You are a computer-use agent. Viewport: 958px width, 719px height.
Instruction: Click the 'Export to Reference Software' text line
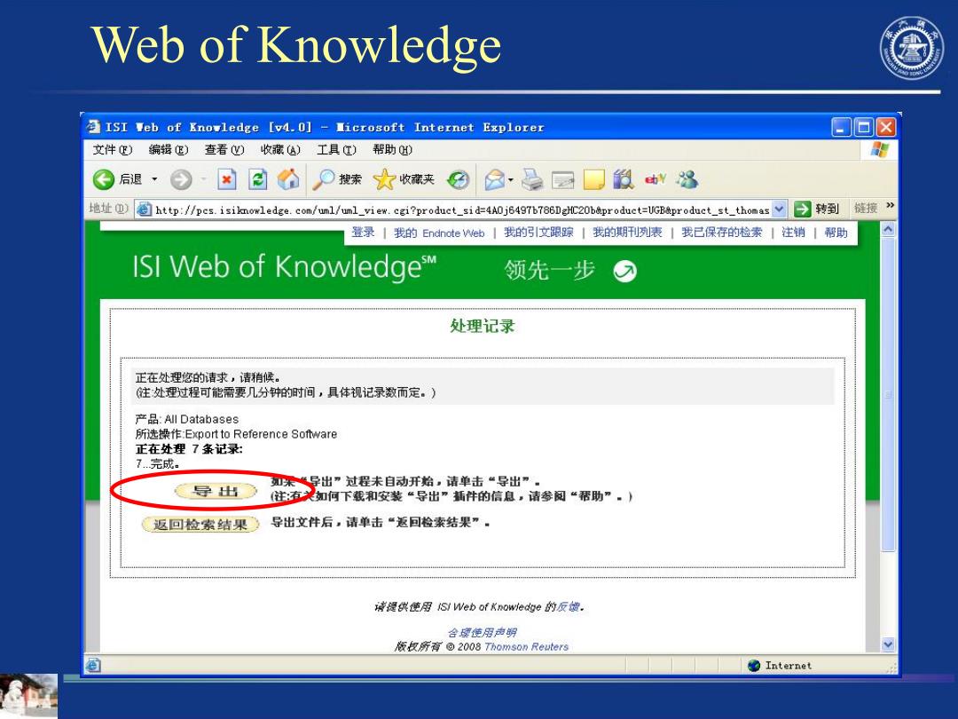(x=236, y=434)
